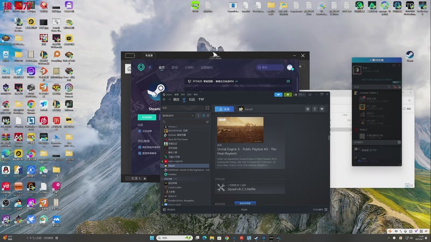Image resolution: width=431 pixels, height=242 pixels.
Task: Open the TYF profile tab in Steam
Action: [201, 99]
